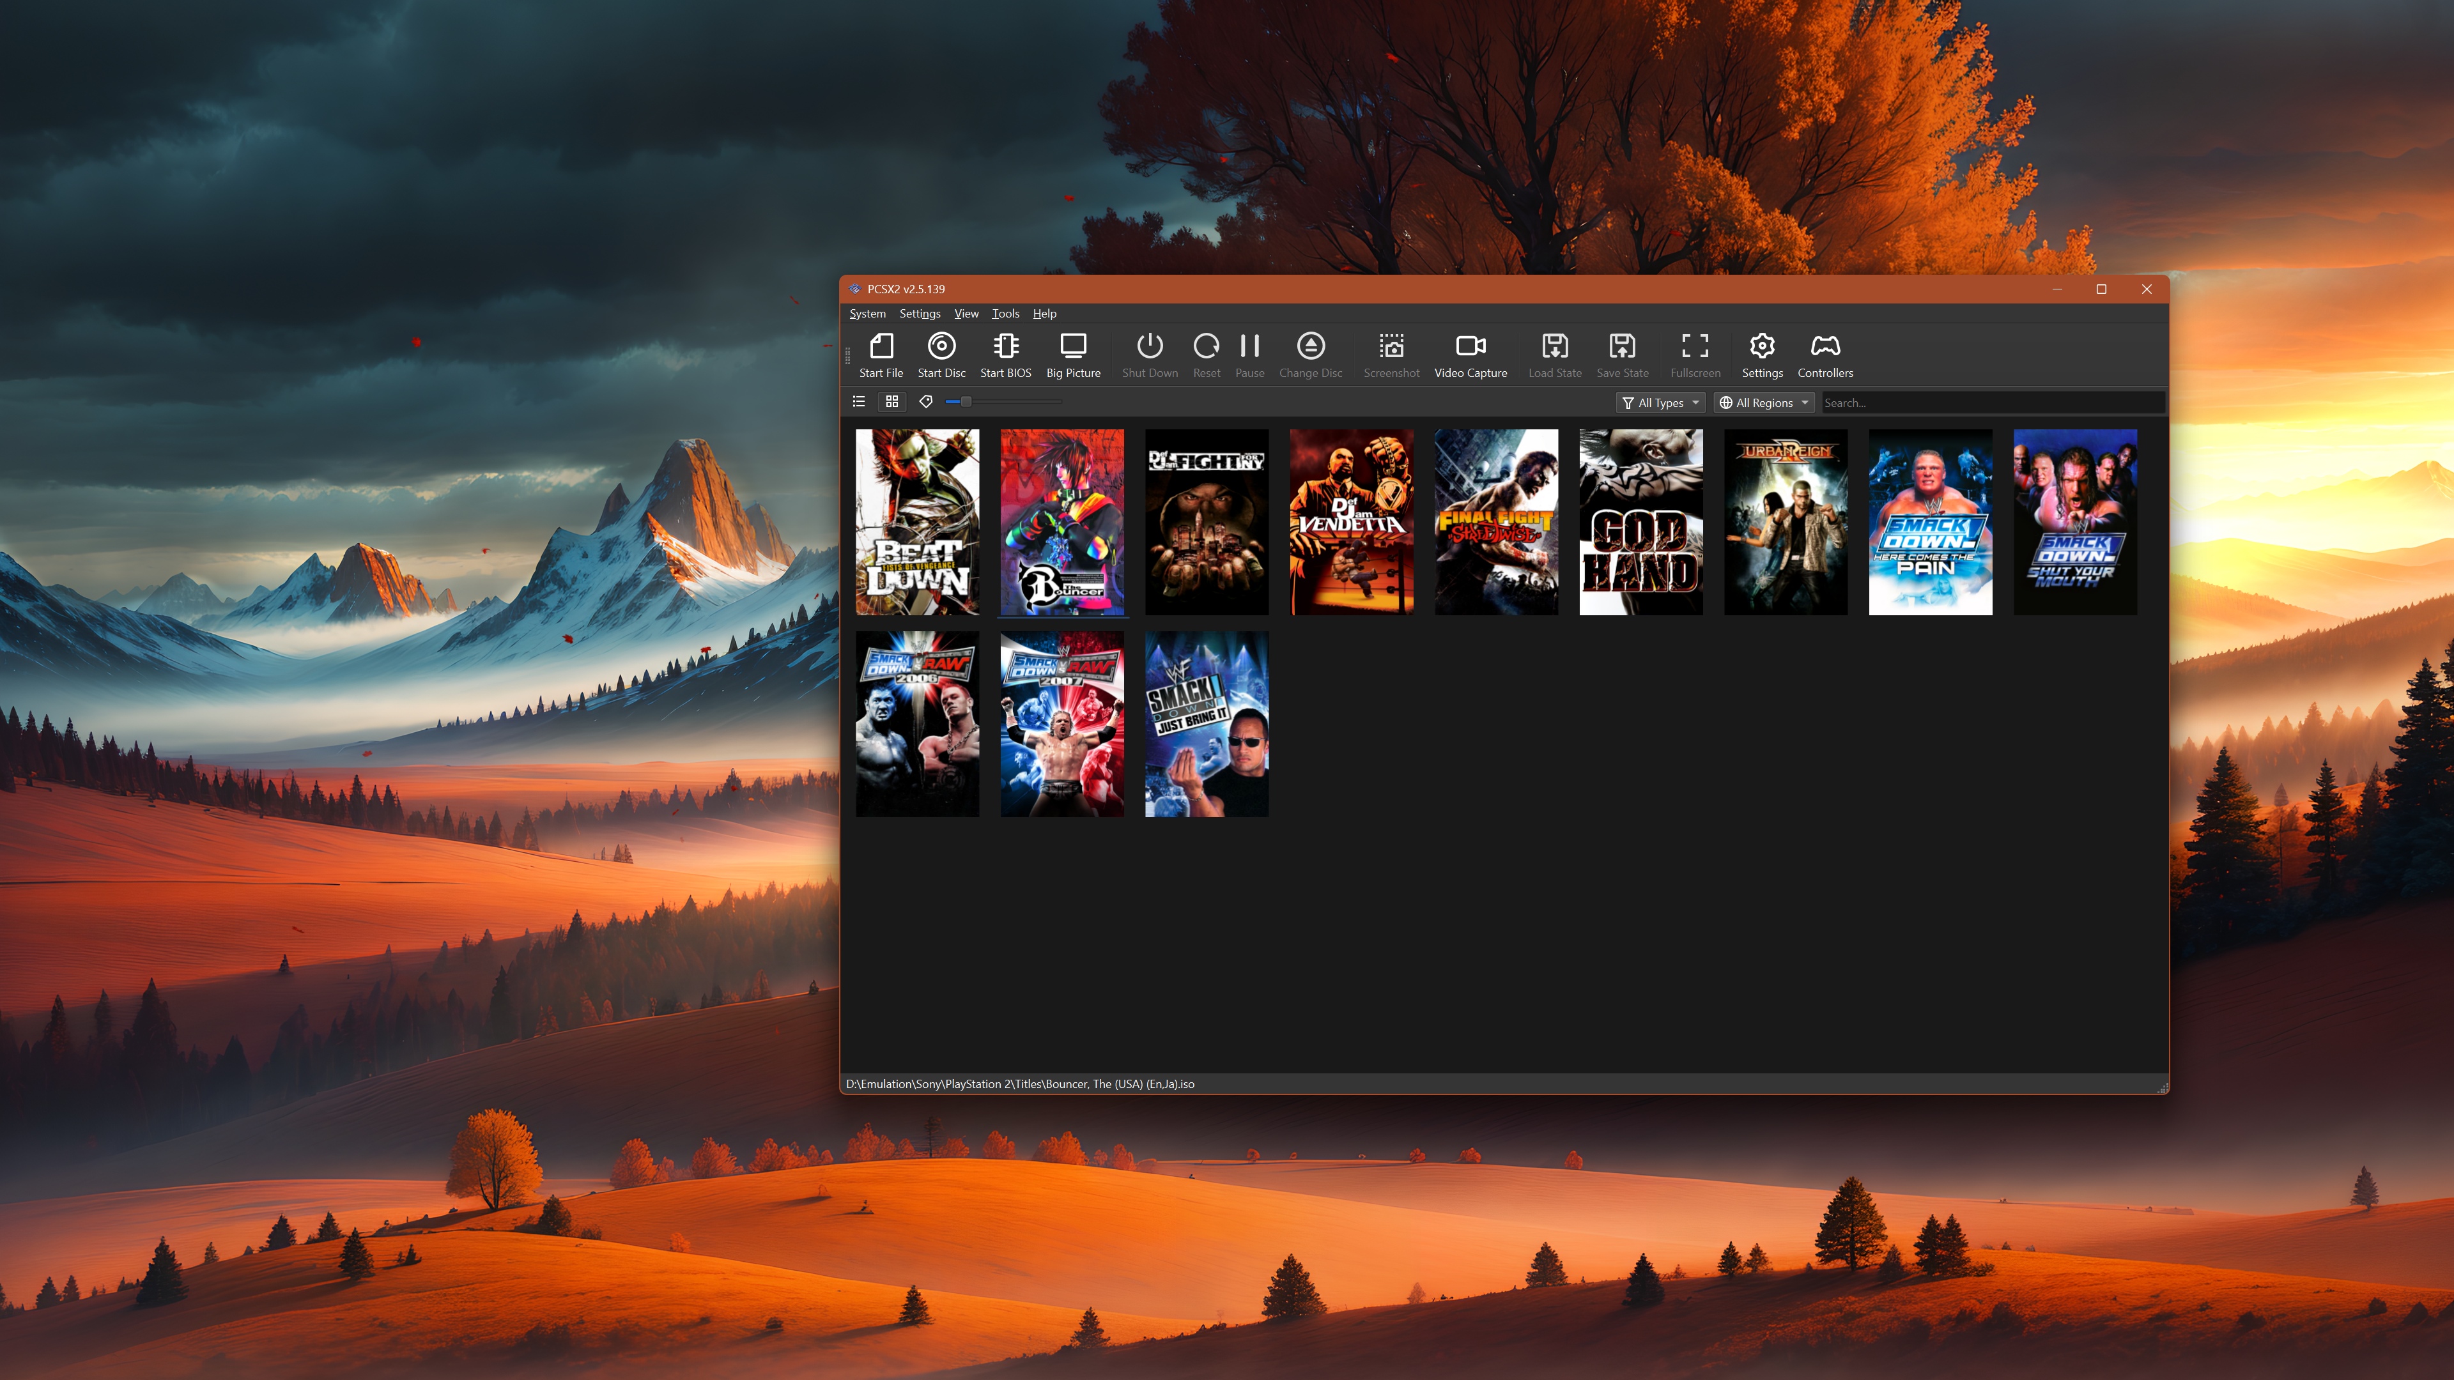This screenshot has width=2454, height=1380.
Task: Open the All Types filter dropdown
Action: [x=1660, y=403]
